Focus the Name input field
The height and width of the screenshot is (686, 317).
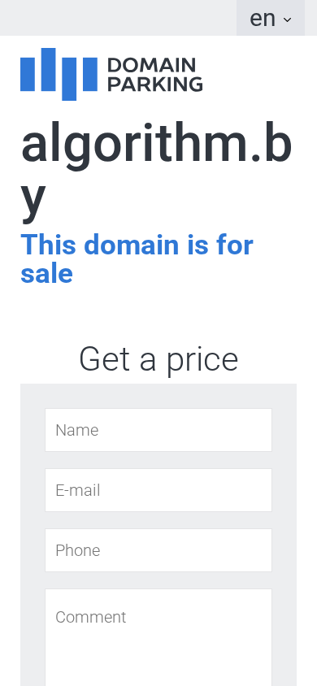(158, 430)
